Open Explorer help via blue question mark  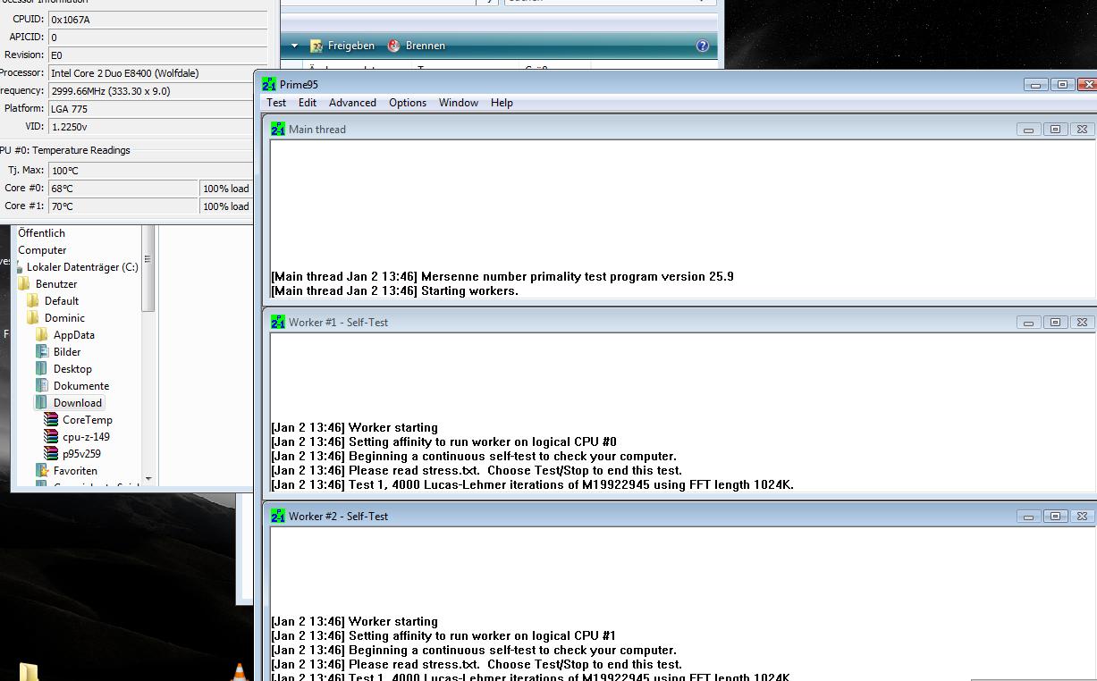tap(703, 46)
